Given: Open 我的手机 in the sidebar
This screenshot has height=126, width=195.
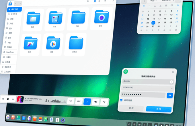Looking at the screenshot, I should coord(7,67).
